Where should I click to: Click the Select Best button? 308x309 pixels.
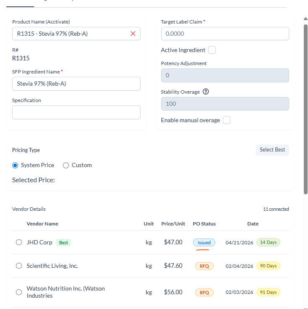pyautogui.click(x=272, y=150)
